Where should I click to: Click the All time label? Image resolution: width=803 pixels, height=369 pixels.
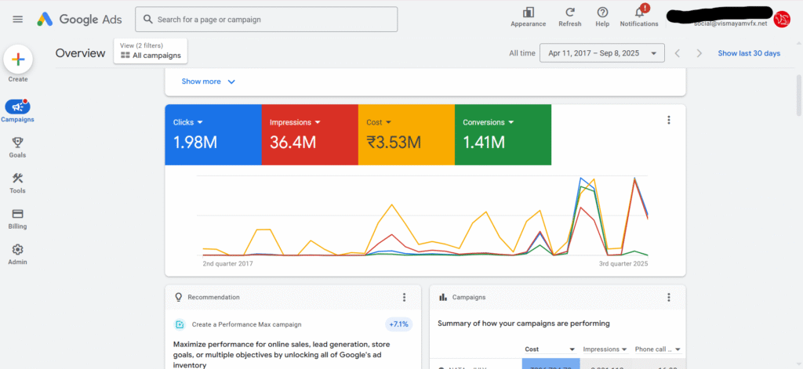click(x=521, y=53)
